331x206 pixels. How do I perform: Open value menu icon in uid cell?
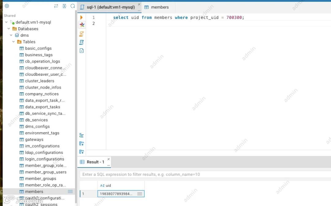[x=139, y=194]
